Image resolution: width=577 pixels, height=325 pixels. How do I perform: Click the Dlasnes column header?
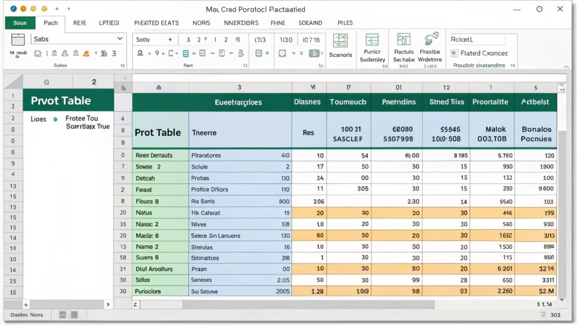pos(307,102)
